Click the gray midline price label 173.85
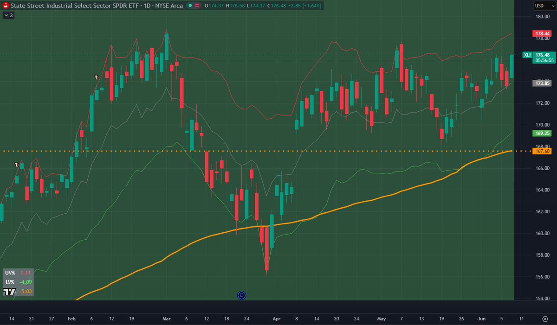The height and width of the screenshot is (325, 557). (x=542, y=83)
